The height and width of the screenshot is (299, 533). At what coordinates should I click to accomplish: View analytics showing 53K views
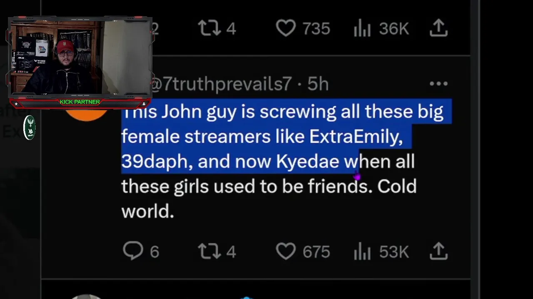click(362, 251)
